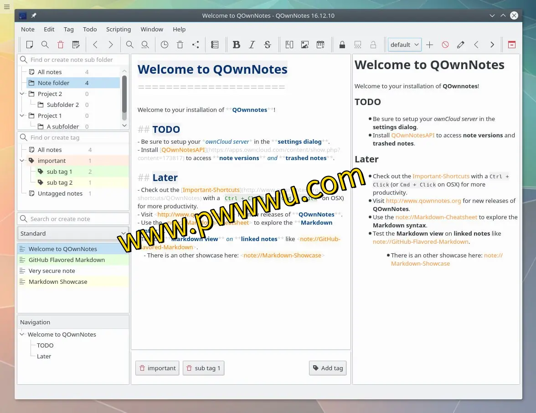This screenshot has width=536, height=413.
Task: Apply italic formatting
Action: click(x=252, y=45)
